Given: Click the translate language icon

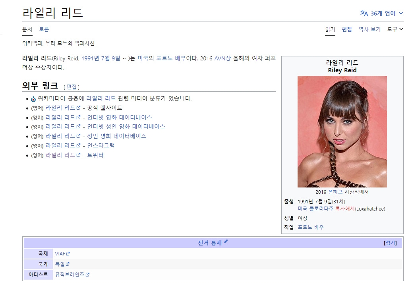Looking at the screenshot, I should click(364, 13).
